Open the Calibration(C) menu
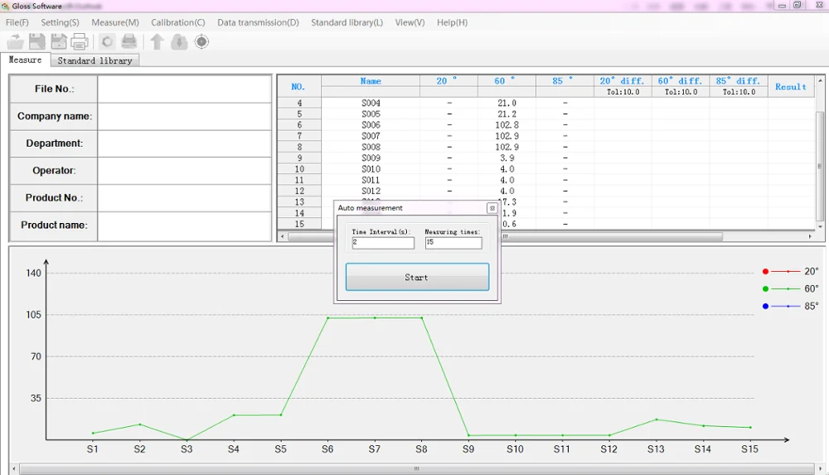Screen dimensions: 829x475 click(x=178, y=22)
